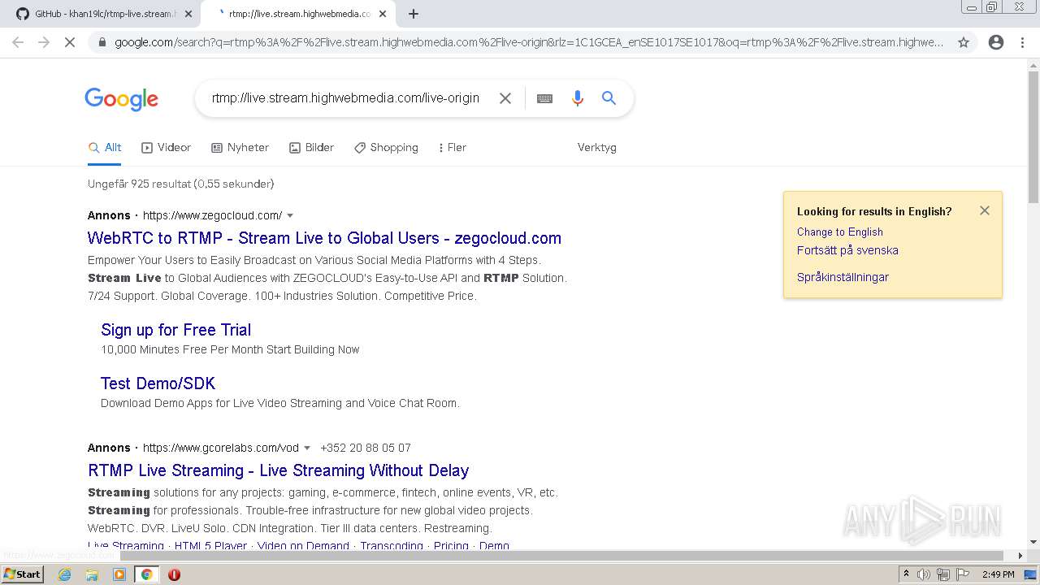Screen dimensions: 1040x585
Task: Click the Chrome forward arrow
Action: click(x=44, y=42)
